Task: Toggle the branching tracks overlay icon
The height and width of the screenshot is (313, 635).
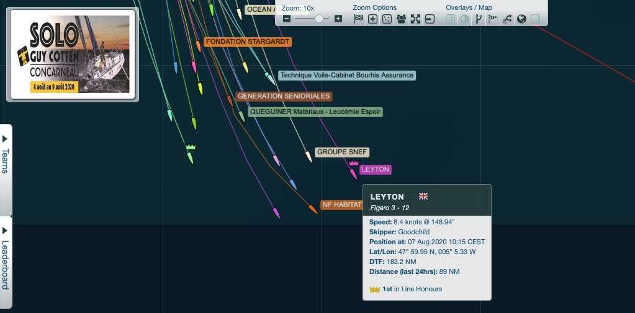Action: 479,19
